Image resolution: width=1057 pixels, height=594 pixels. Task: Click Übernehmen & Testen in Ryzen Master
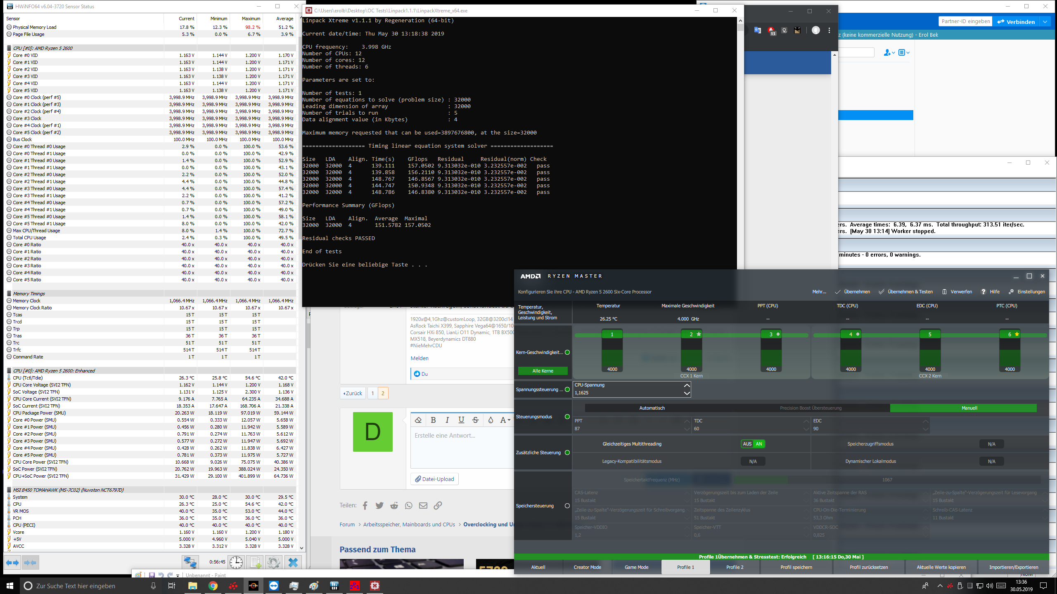click(x=905, y=292)
